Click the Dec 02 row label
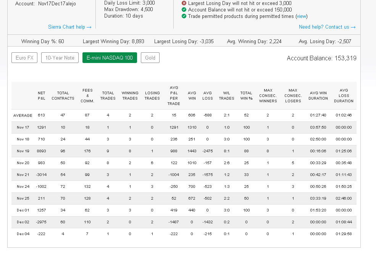The width and height of the screenshot is (376, 255). [23, 222]
